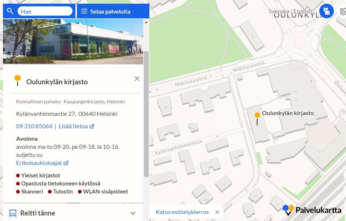Viewport: 346px width, 221px height.
Task: Click external-link icon next to Lisää tietoa
Action: (x=92, y=126)
